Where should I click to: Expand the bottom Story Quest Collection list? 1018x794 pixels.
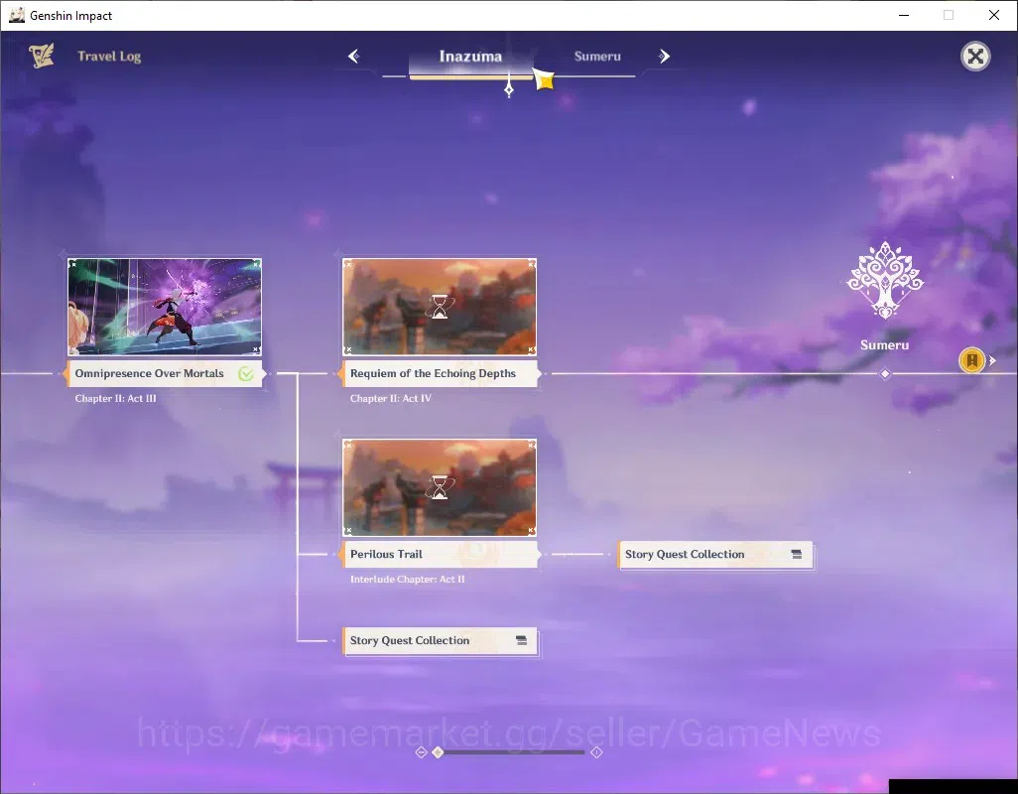(441, 641)
